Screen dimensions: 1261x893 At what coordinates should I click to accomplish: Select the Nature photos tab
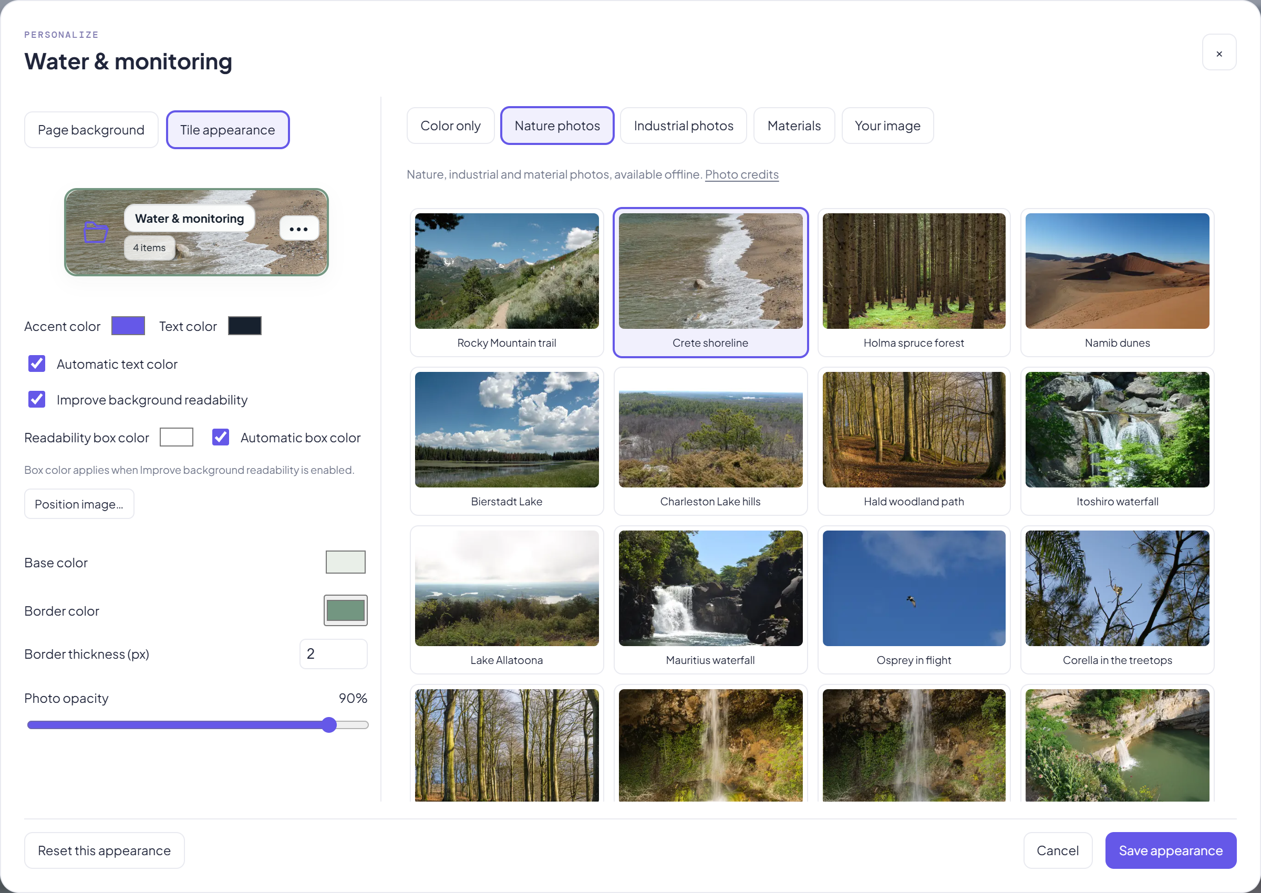tap(557, 126)
